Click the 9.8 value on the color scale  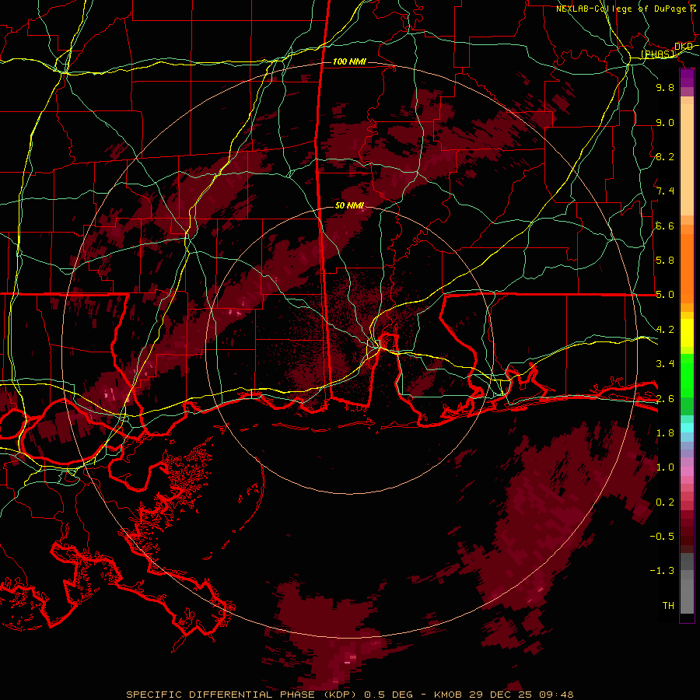pyautogui.click(x=665, y=88)
